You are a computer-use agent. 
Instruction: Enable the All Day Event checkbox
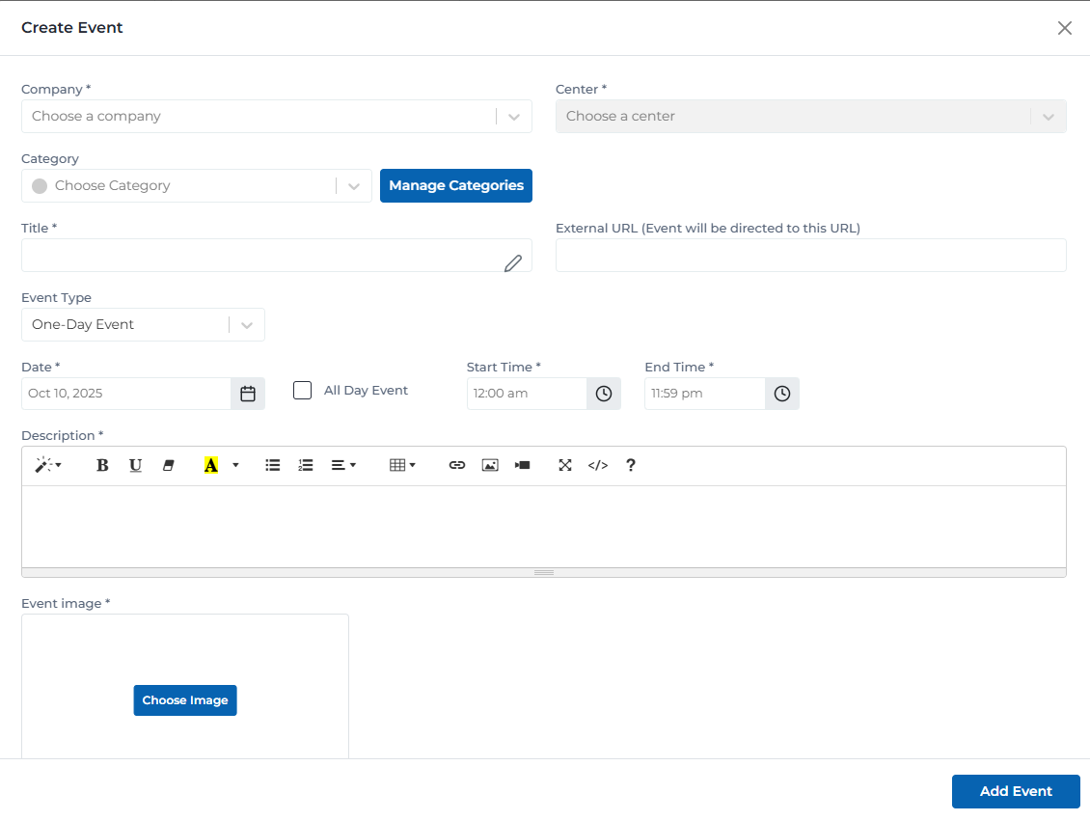pos(302,390)
